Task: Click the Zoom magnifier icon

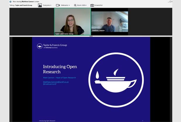Action: point(75,5)
